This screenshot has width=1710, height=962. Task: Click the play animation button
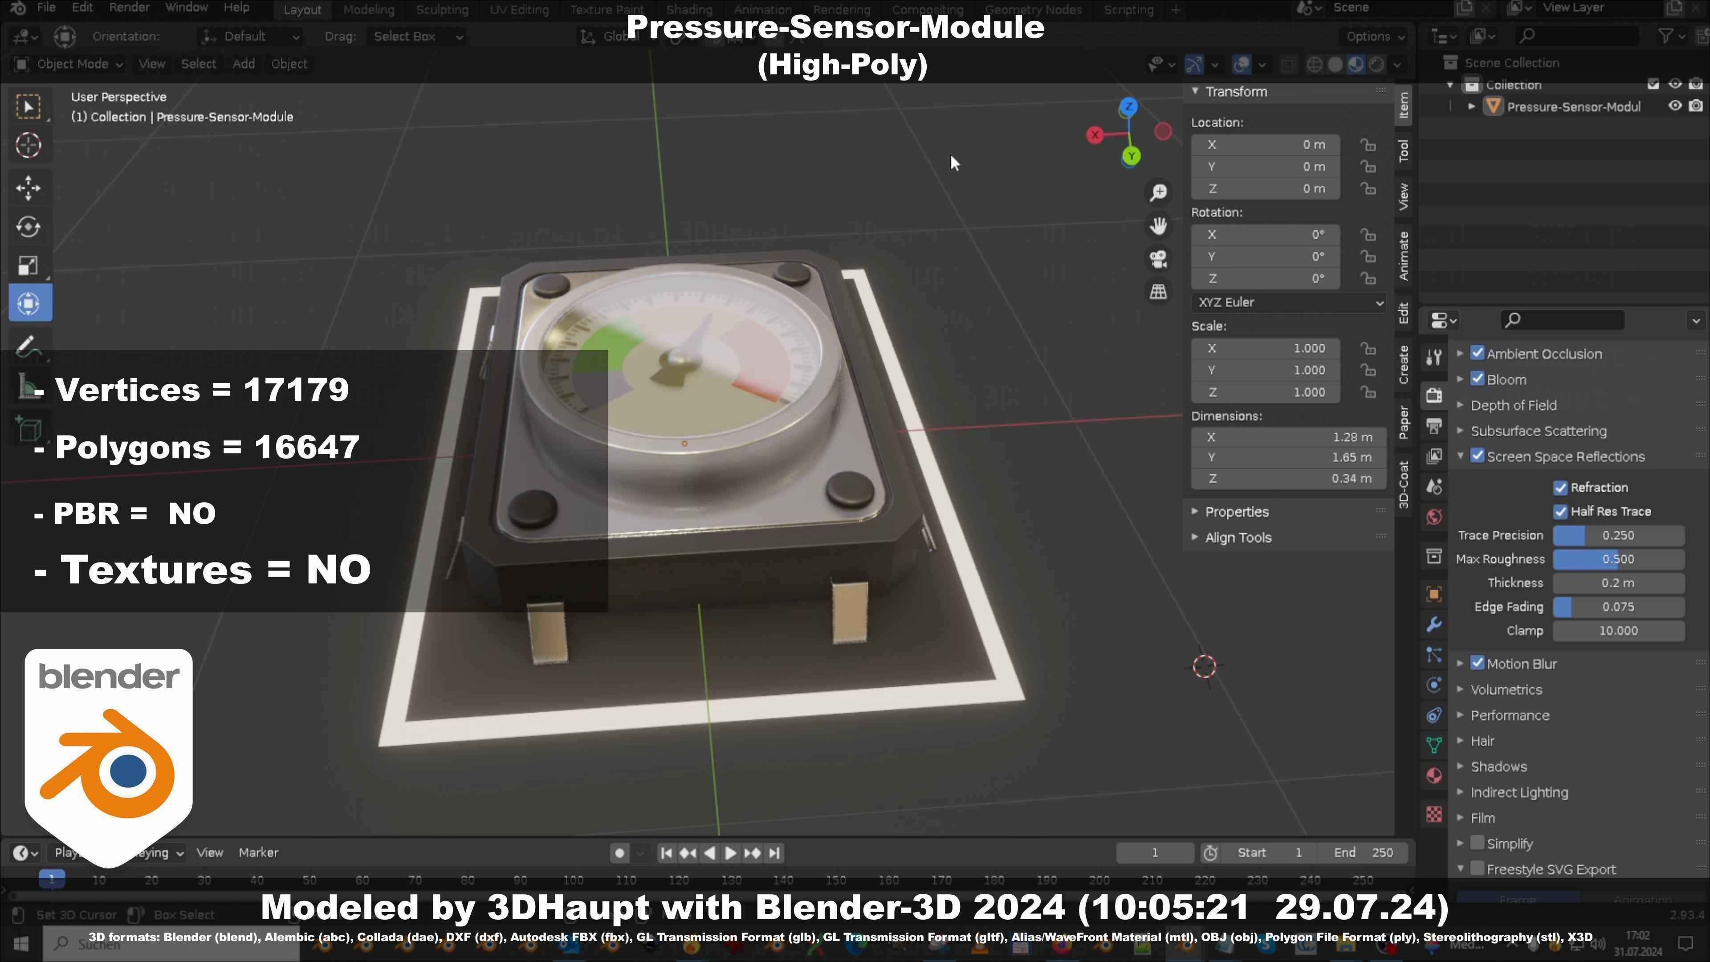(730, 853)
